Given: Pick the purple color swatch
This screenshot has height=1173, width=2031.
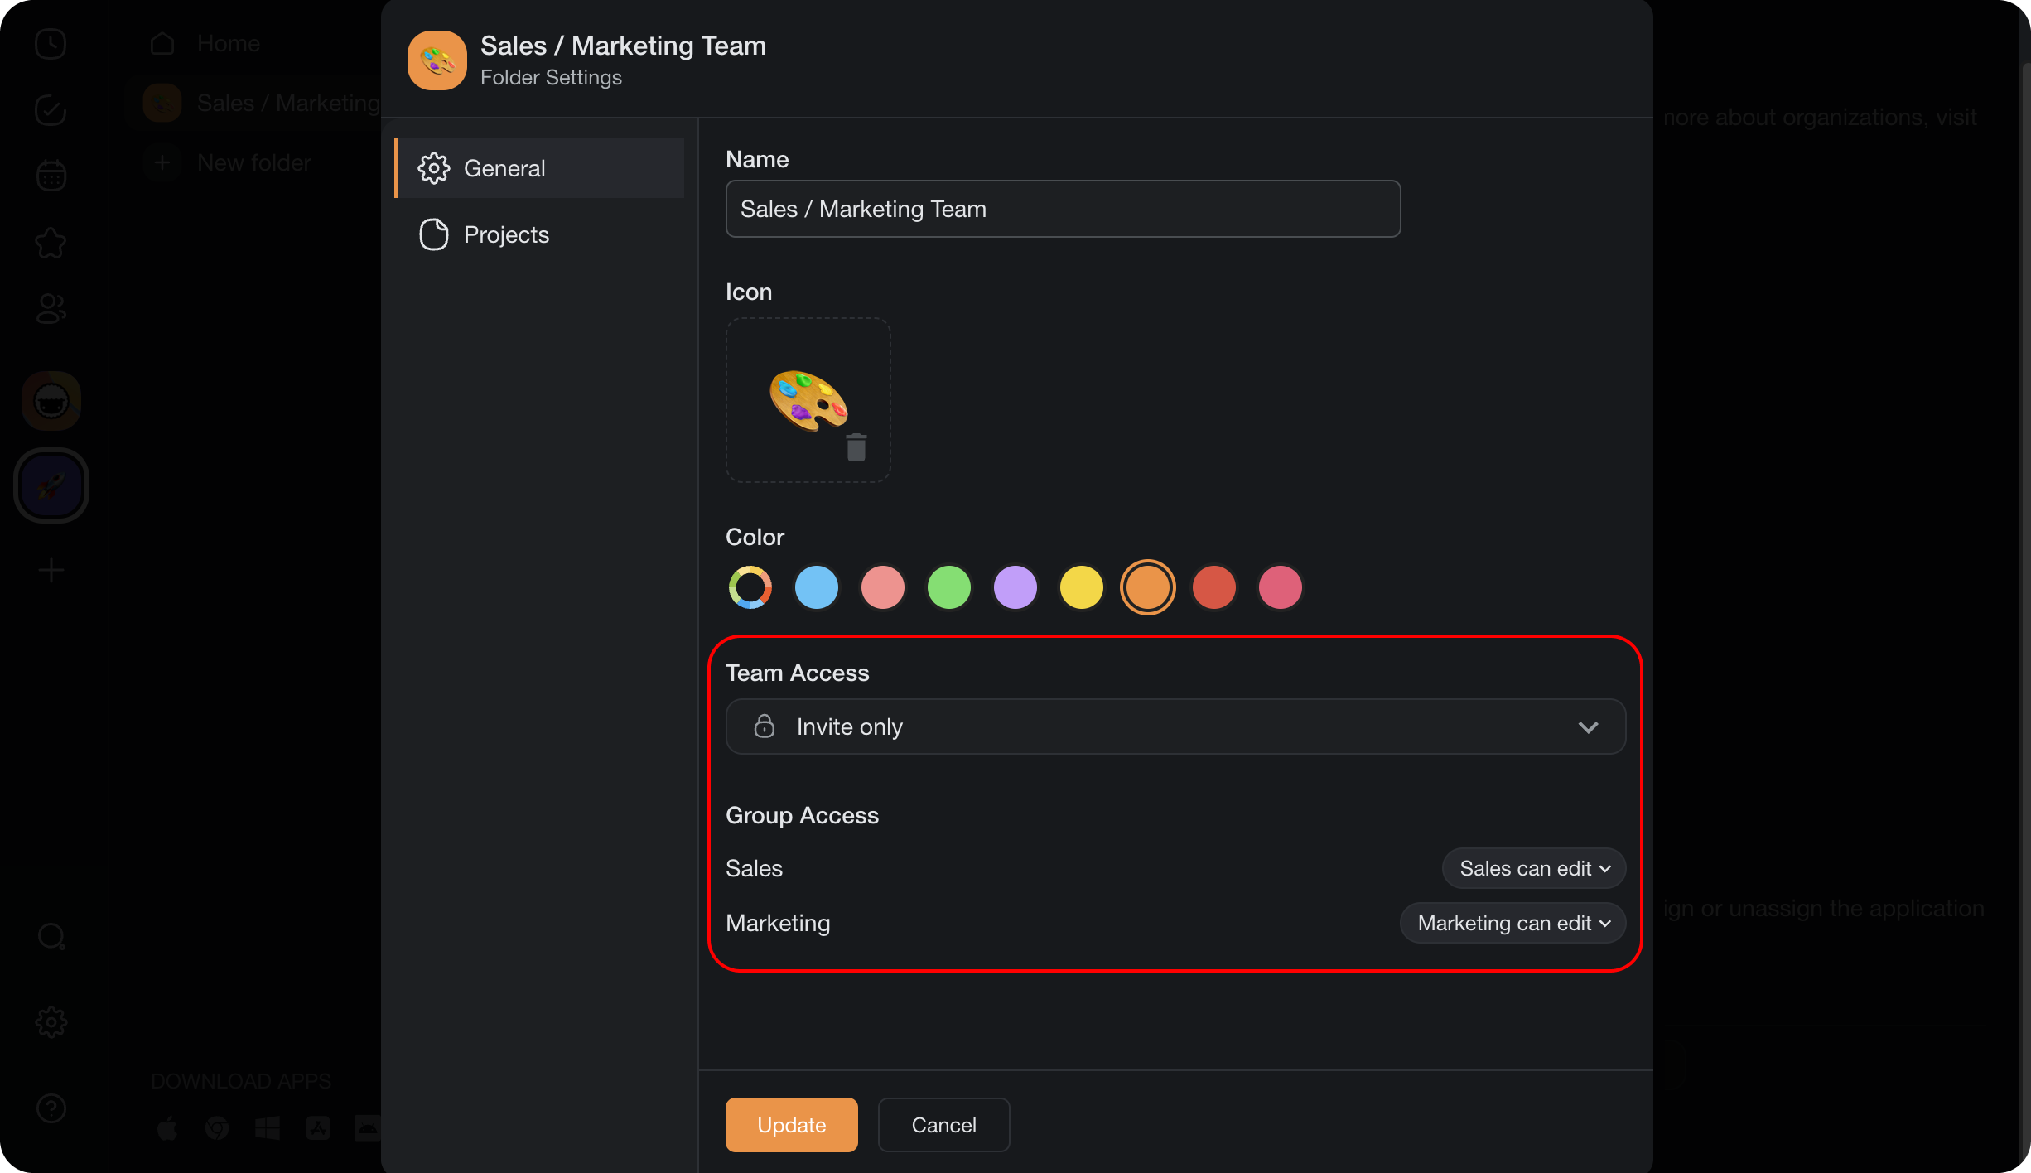Looking at the screenshot, I should pos(1015,587).
